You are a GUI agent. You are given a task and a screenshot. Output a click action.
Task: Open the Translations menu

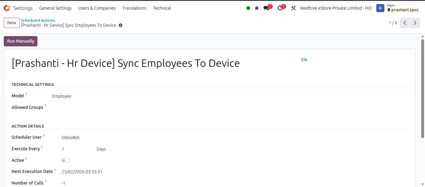click(x=134, y=8)
